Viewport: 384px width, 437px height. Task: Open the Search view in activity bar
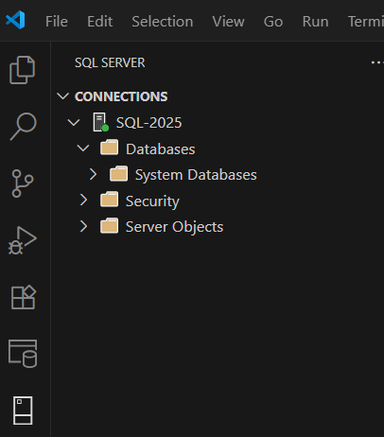(23, 126)
